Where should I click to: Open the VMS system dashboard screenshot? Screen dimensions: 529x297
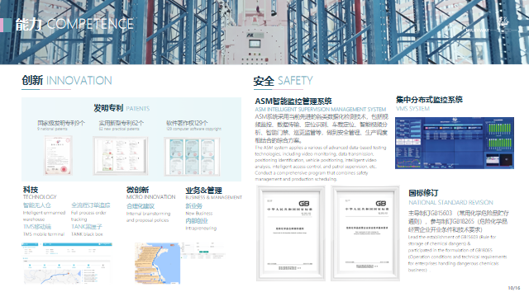click(455, 143)
